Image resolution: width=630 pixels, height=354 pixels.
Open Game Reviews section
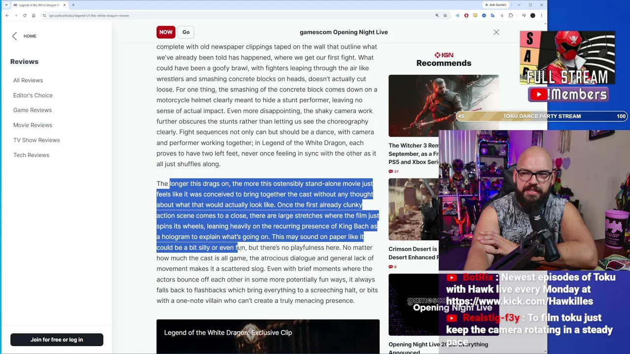32,110
